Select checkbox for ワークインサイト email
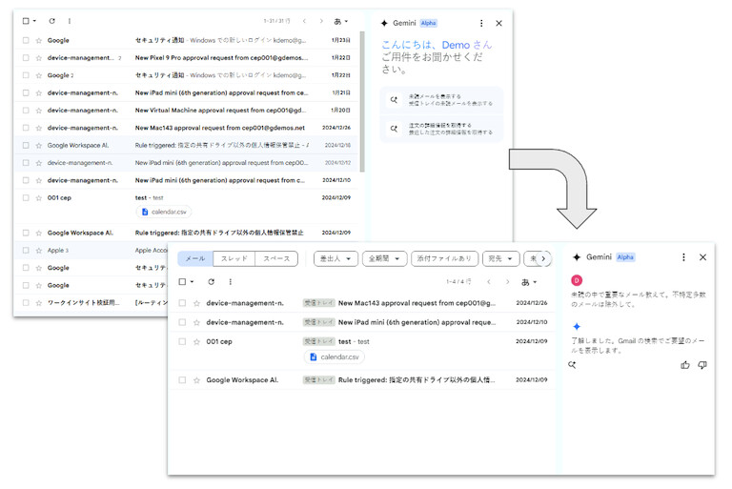The height and width of the screenshot is (489, 732). tap(26, 303)
